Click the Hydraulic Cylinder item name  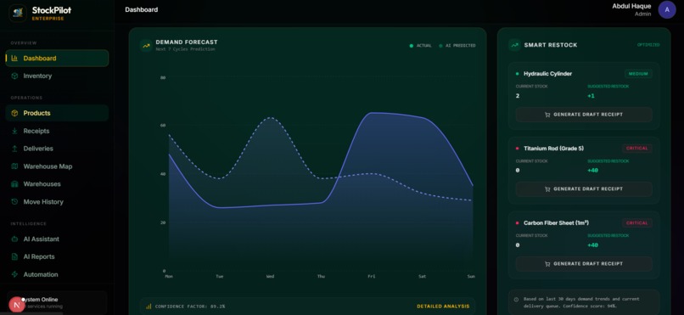[x=548, y=74]
